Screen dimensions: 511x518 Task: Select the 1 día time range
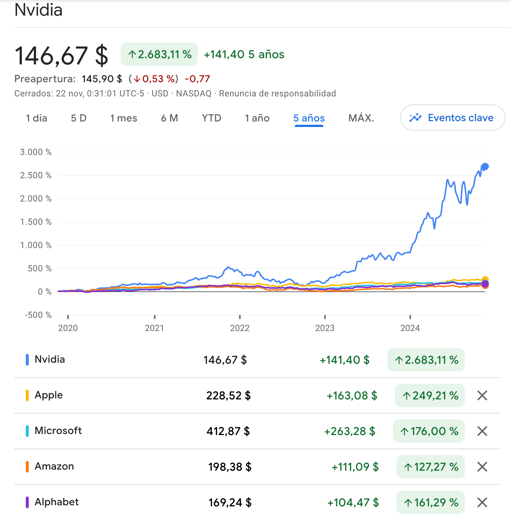(36, 118)
